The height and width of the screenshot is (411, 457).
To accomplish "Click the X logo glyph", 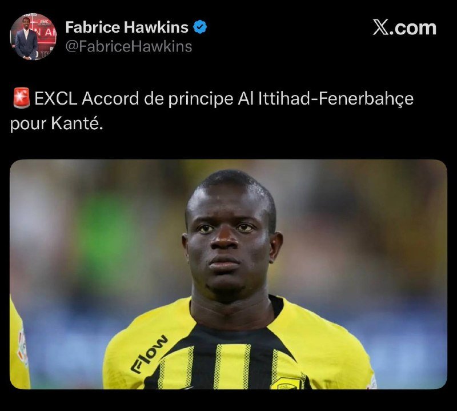I will coord(380,28).
